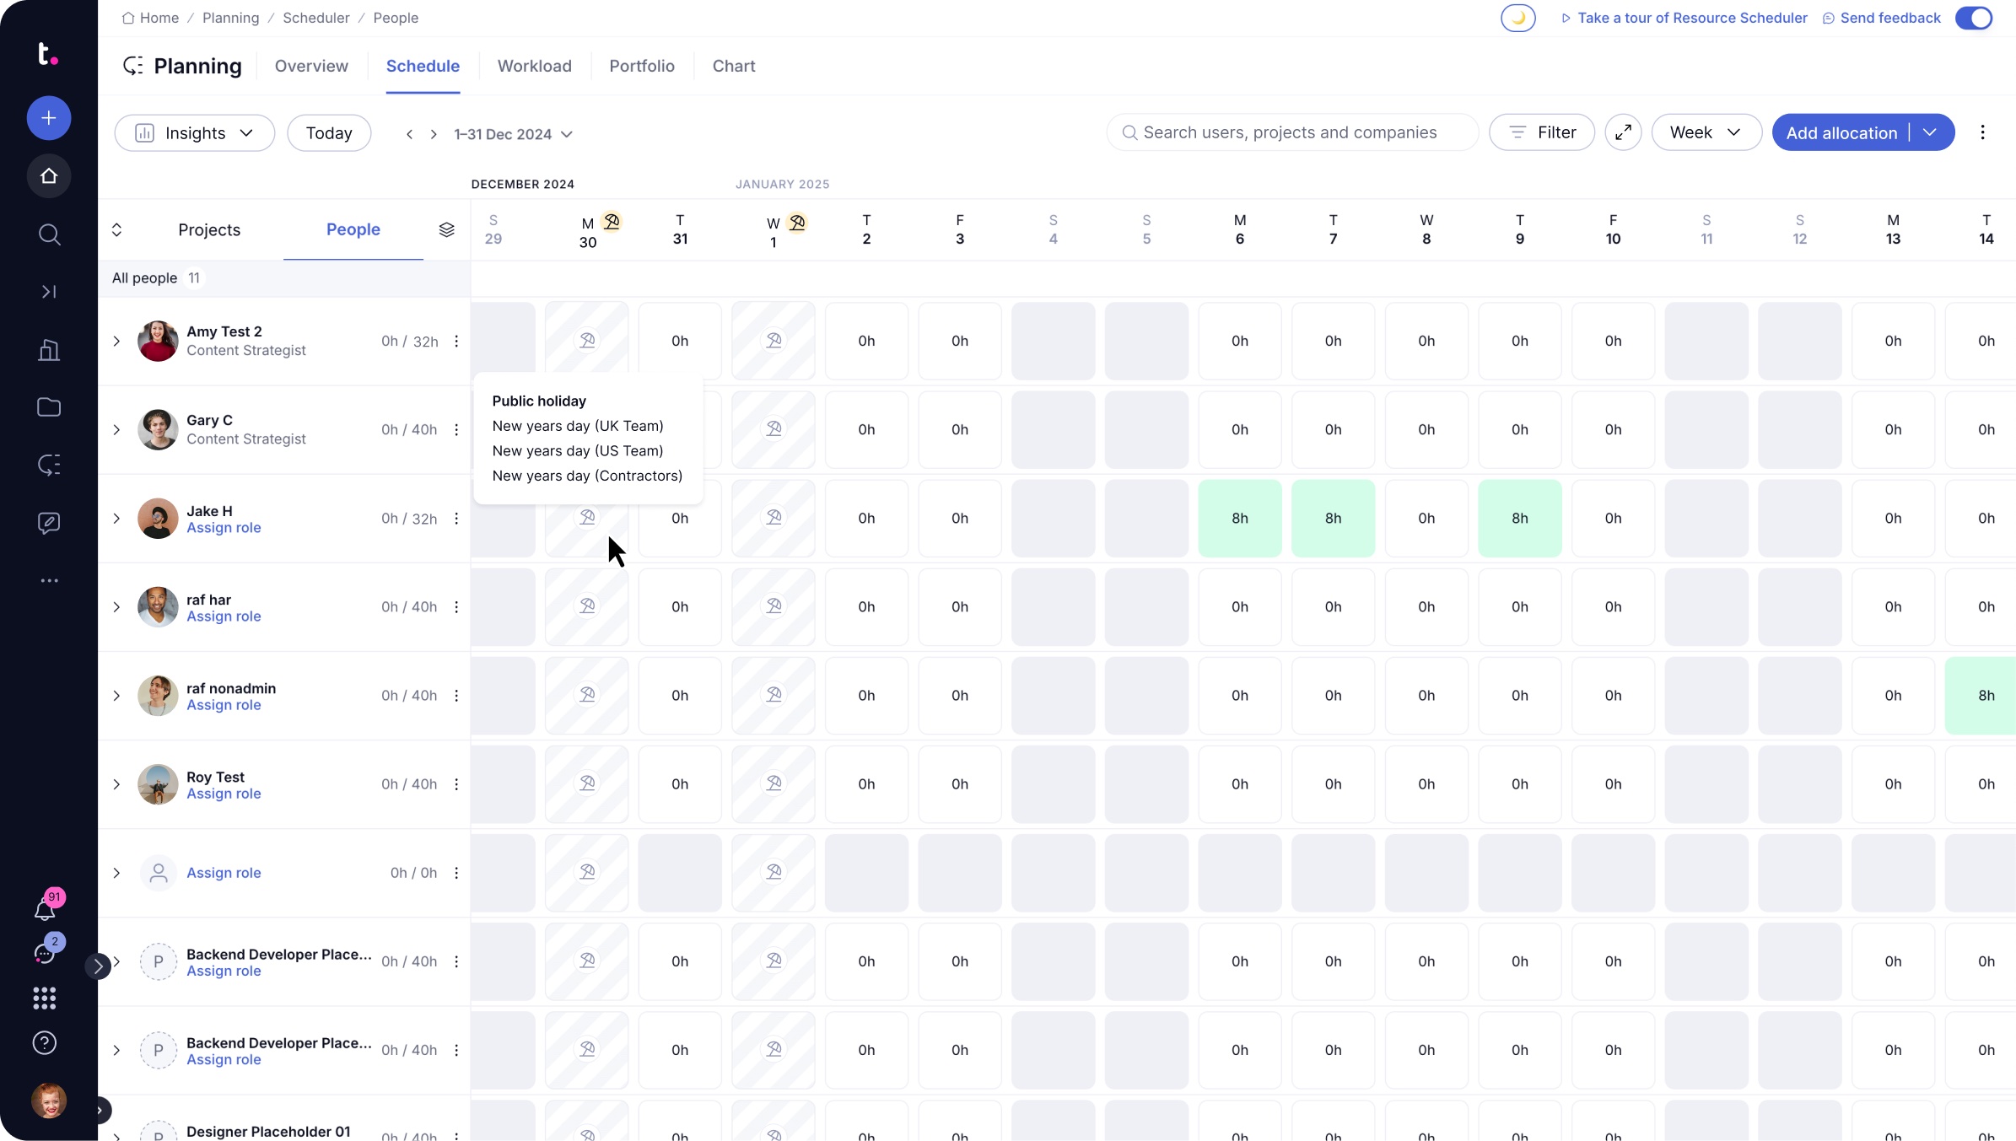
Task: Click the Send feedback link
Action: click(x=1882, y=18)
